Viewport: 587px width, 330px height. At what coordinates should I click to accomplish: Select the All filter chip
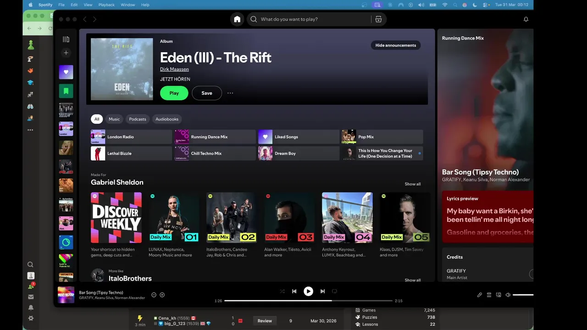[x=97, y=119]
